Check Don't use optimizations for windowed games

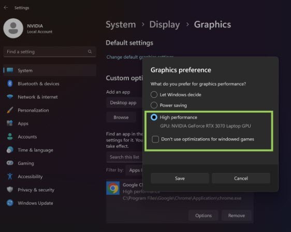coord(155,139)
